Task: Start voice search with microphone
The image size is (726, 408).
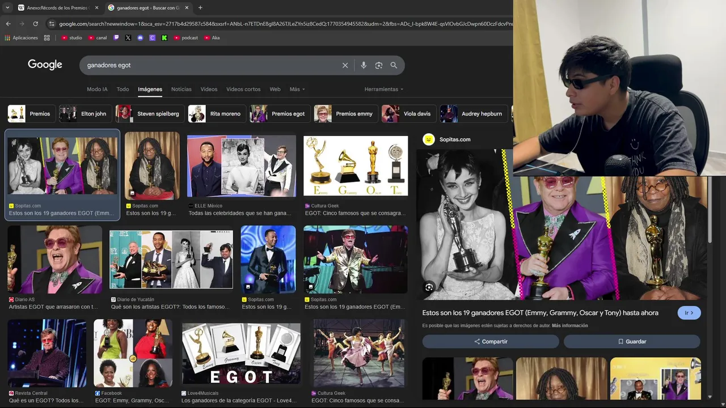Action: tap(364, 65)
